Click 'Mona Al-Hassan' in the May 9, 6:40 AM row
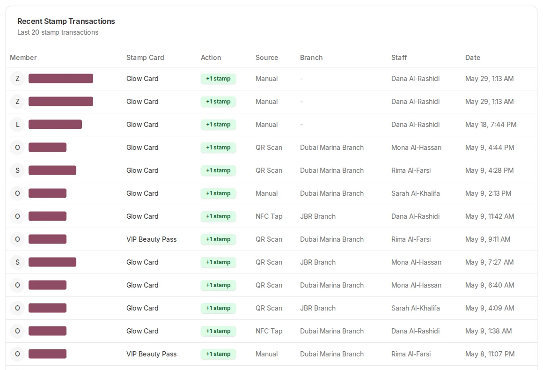The height and width of the screenshot is (370, 543). [x=416, y=285]
